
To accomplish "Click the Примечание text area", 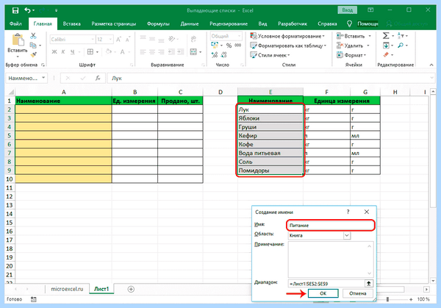I will (331, 259).
